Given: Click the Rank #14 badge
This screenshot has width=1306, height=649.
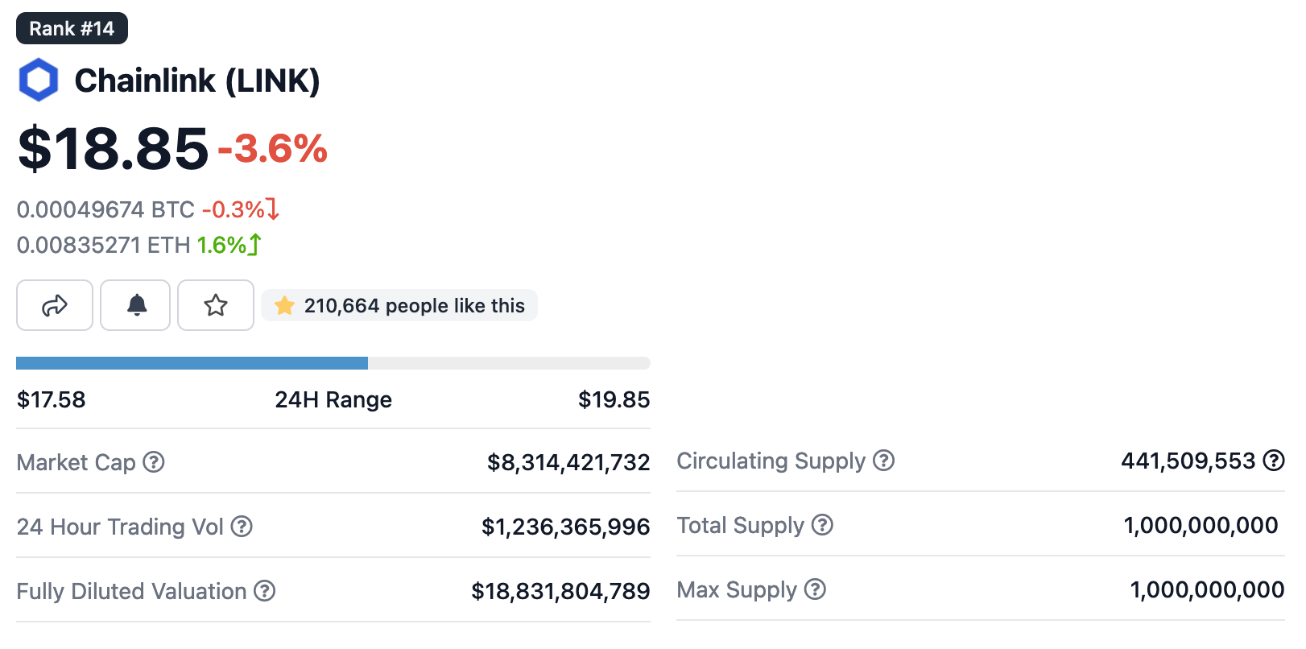Looking at the screenshot, I should coord(72,28).
